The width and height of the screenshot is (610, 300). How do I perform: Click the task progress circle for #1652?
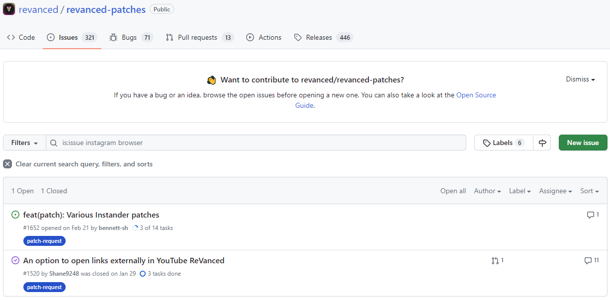[x=135, y=228]
